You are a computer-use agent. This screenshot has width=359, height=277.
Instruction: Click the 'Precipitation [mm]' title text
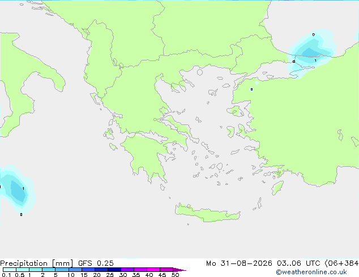(x=37, y=263)
